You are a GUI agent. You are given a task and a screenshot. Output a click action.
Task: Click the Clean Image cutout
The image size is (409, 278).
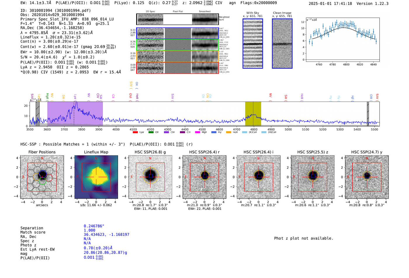(x=282, y=43)
